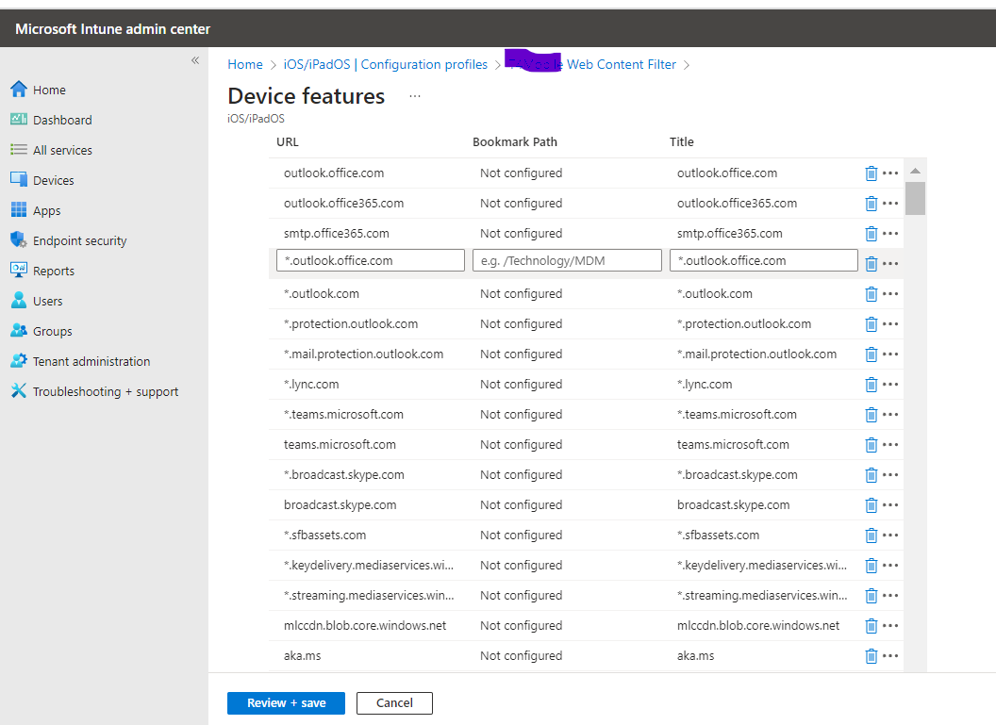The width and height of the screenshot is (996, 725).
Task: Collapse the left navigation sidebar
Action: 195,60
